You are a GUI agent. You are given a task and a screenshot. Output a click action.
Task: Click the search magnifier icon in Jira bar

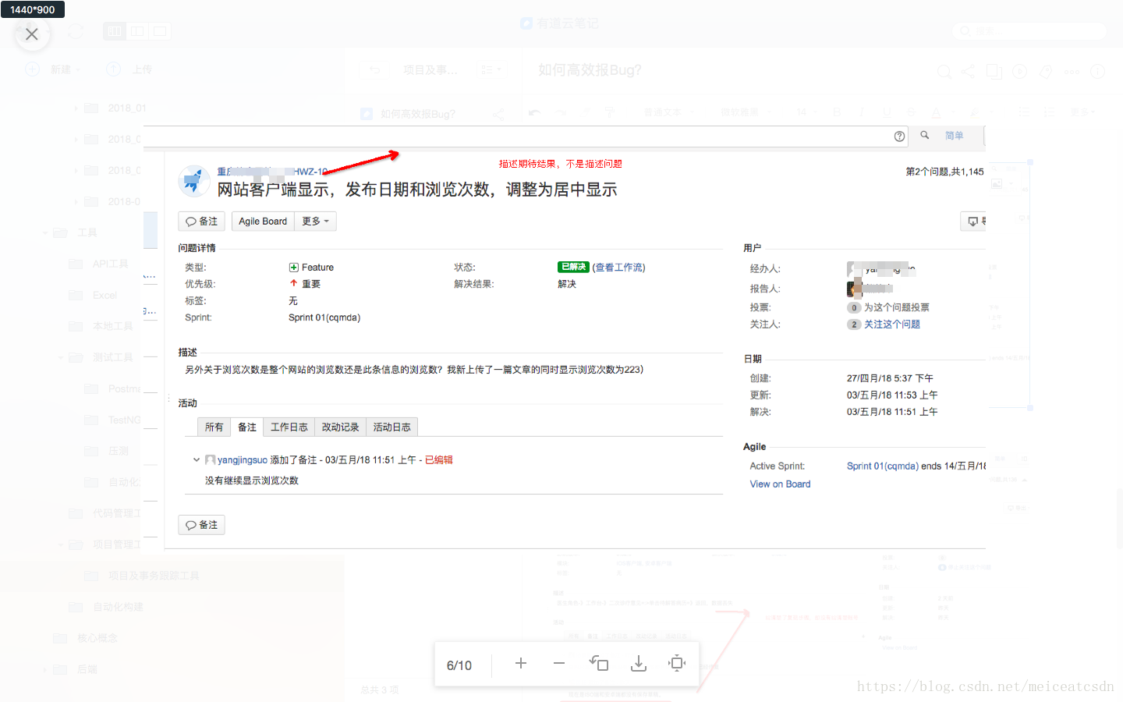pos(925,135)
